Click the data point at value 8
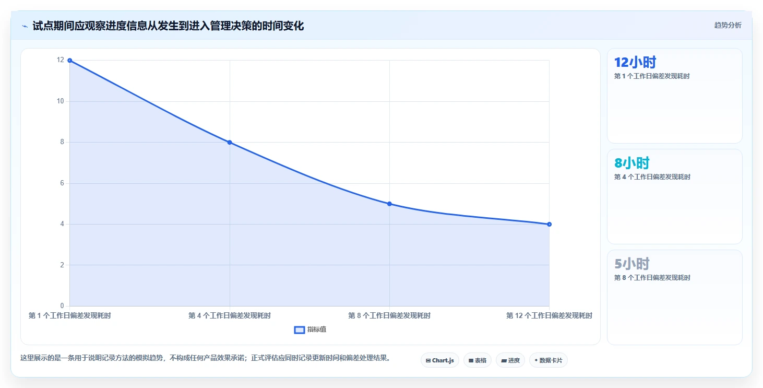The width and height of the screenshot is (763, 388). 230,142
